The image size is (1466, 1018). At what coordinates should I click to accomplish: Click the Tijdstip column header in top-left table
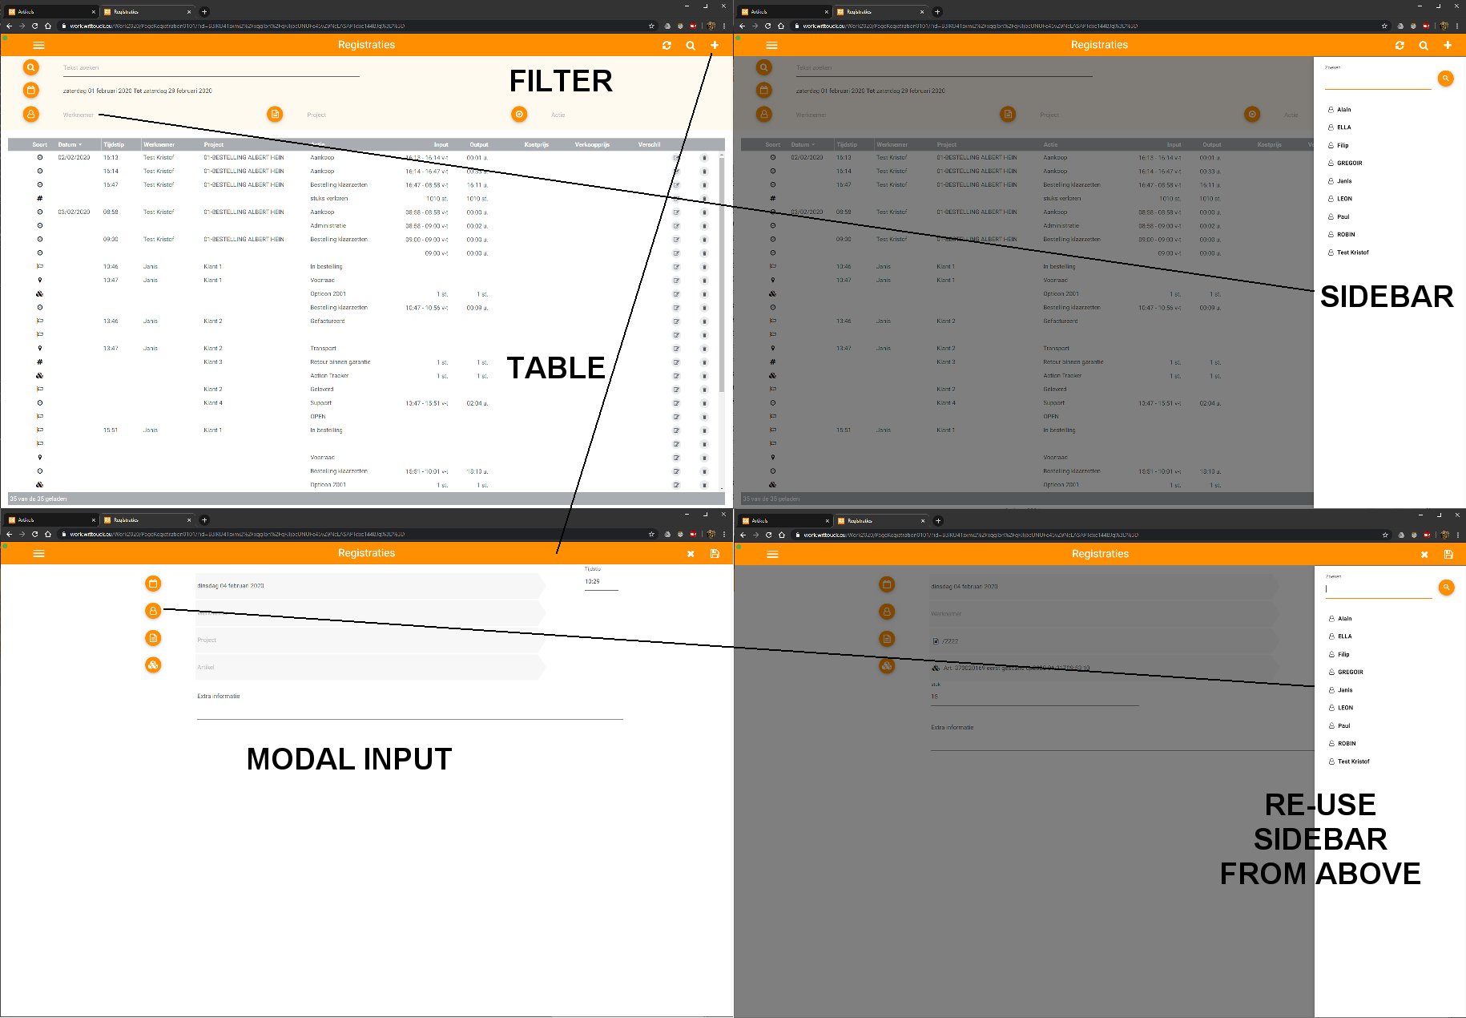click(114, 145)
